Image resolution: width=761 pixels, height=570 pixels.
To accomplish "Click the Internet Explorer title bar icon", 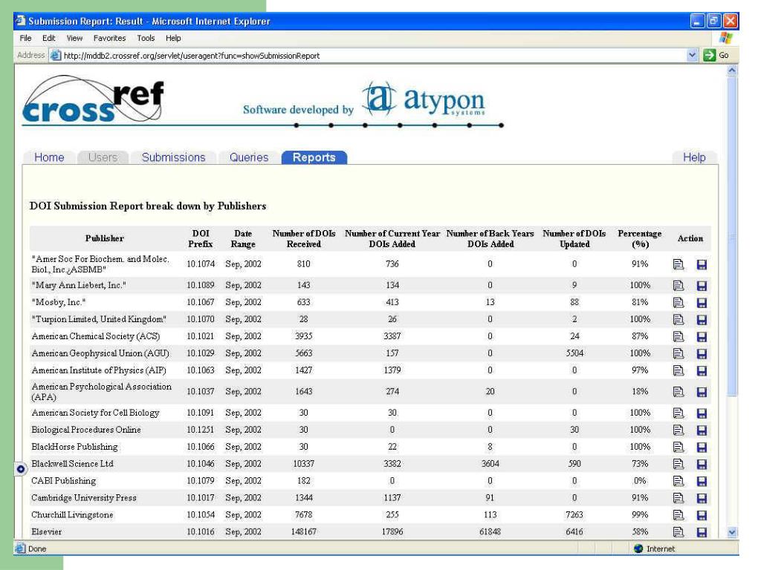I will [20, 21].
